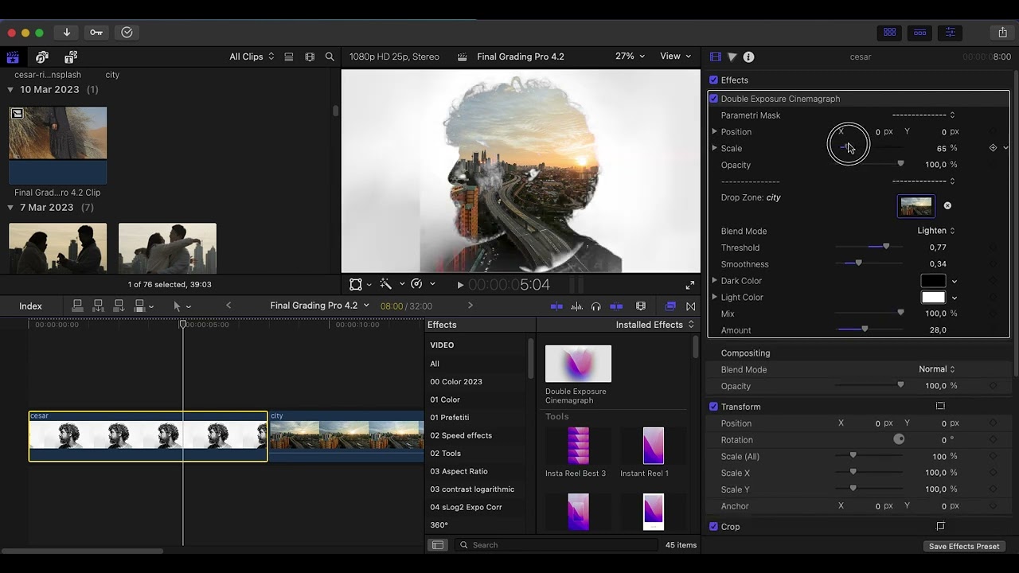Open the View options dropdown
This screenshot has width=1019, height=573.
point(676,57)
